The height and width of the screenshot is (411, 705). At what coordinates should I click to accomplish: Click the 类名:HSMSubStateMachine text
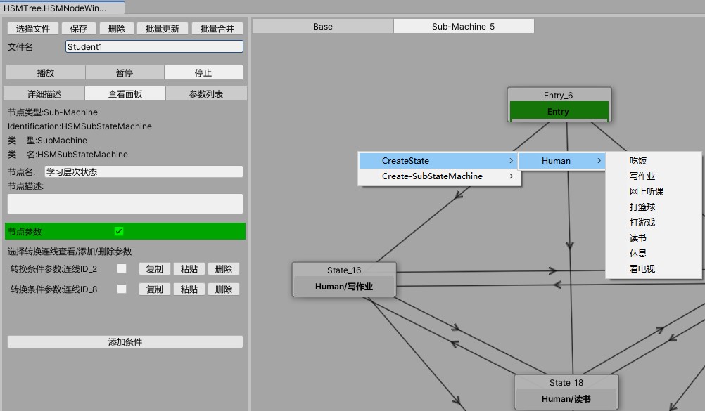(x=68, y=155)
